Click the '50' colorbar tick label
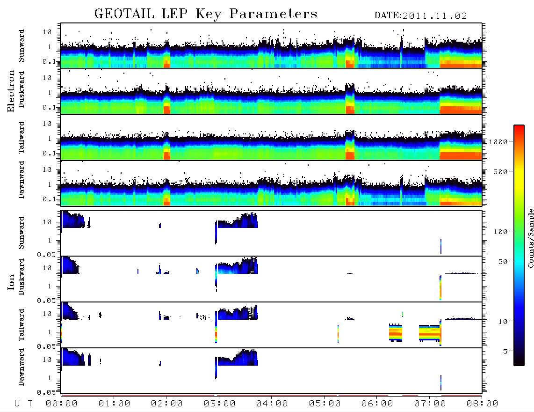 point(503,262)
